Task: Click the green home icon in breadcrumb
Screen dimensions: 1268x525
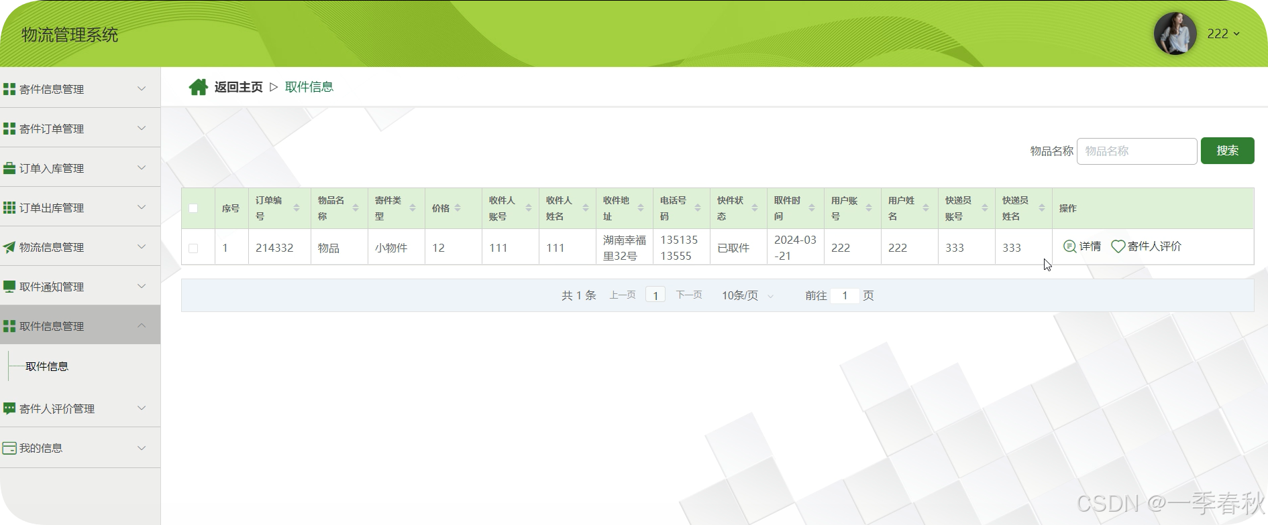Action: [x=199, y=87]
